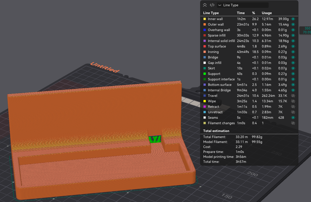
Task: Show Retract points via crossed eye icon
Action: [x=293, y=107]
